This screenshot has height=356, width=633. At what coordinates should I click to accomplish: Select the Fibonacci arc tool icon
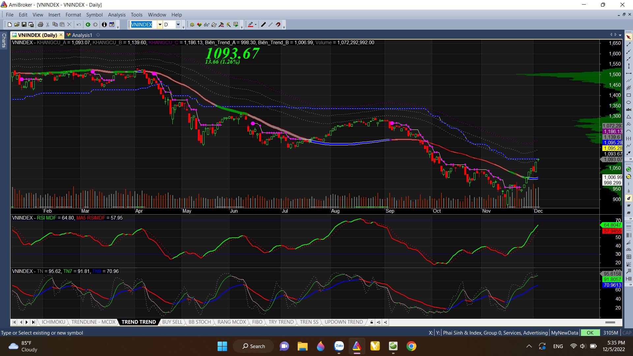[629, 250]
